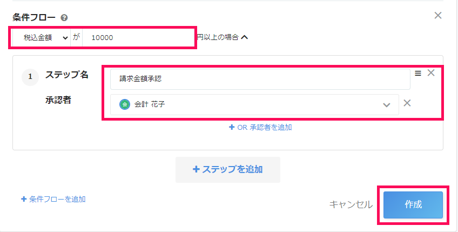Screen dimensions: 458x232
Task: Click the step number 1 badge
Action: pos(30,77)
